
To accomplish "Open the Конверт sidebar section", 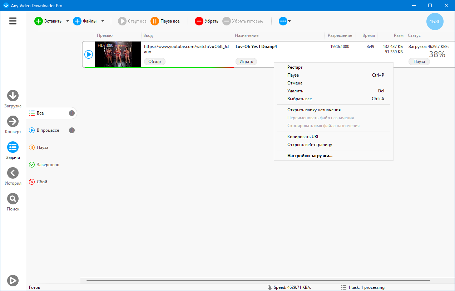I will (13, 121).
